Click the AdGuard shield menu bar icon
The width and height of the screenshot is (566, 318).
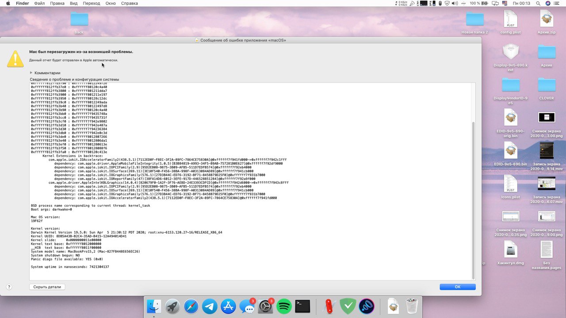coord(447,3)
